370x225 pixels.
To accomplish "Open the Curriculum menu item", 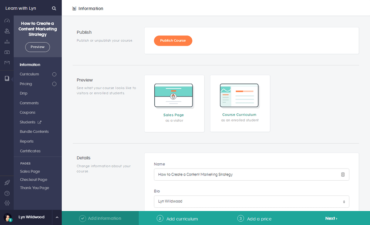I will pyautogui.click(x=29, y=74).
